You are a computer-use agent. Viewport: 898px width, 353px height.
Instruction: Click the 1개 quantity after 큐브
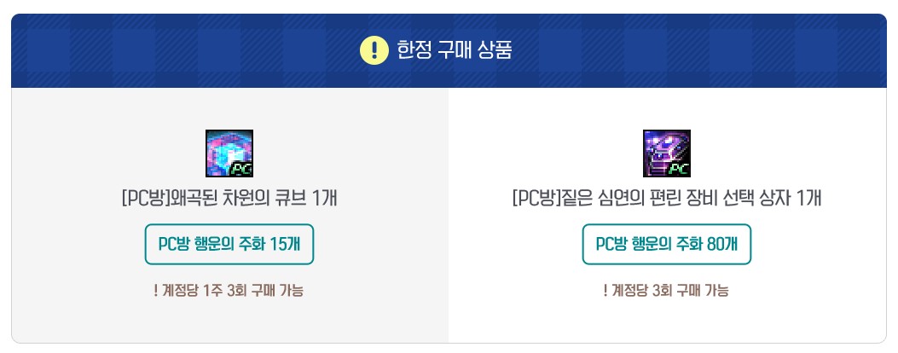(x=325, y=200)
